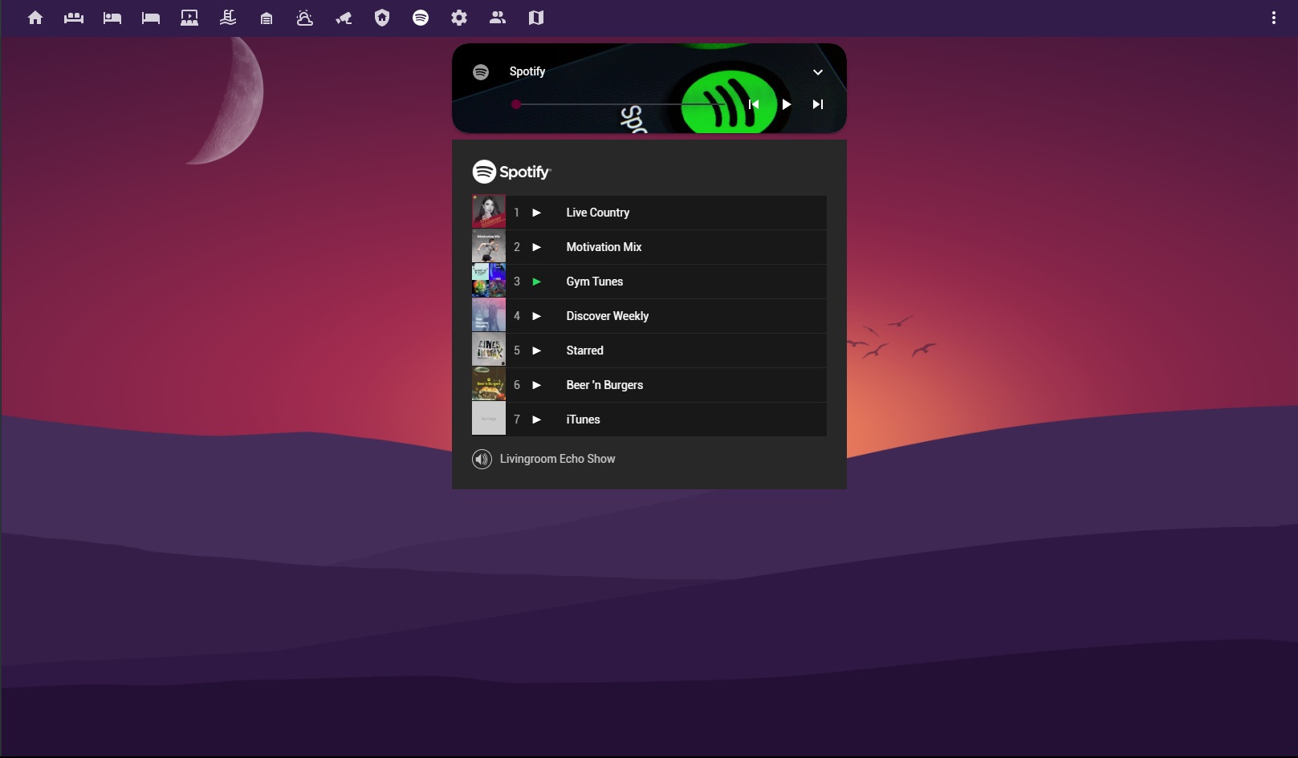Click the Beer 'n Burgers cover thumbnail
Viewport: 1298px width, 758px height.
coord(489,385)
